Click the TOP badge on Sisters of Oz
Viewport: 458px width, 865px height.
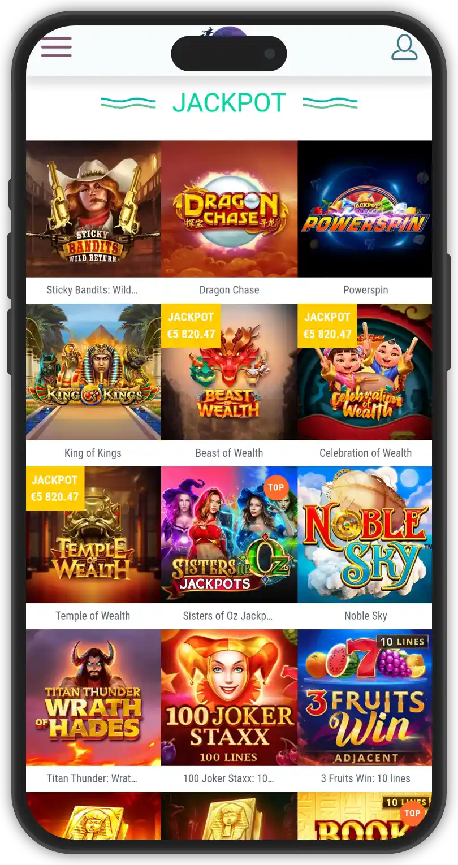click(x=276, y=487)
